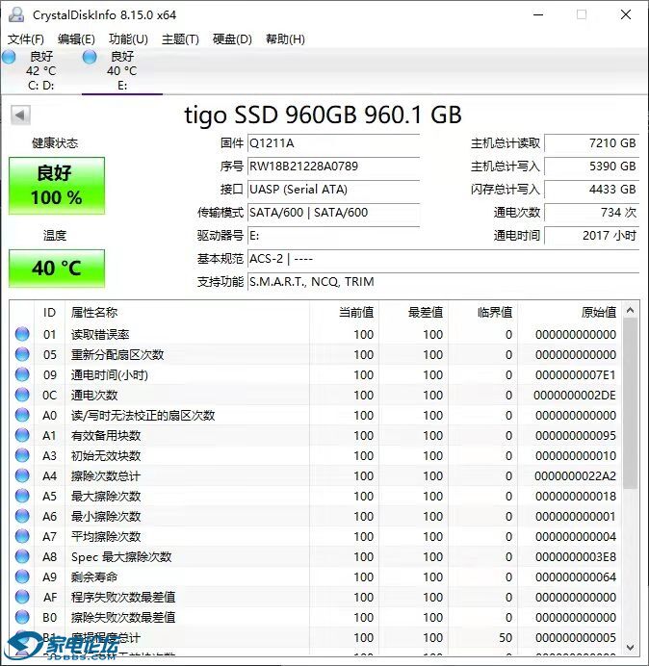Click the 原始值 column header
Viewport: 649px width, 666px height.
pos(569,313)
